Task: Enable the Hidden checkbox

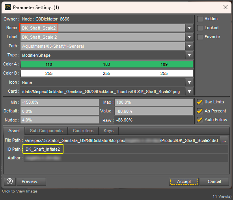Action: pyautogui.click(x=200, y=19)
